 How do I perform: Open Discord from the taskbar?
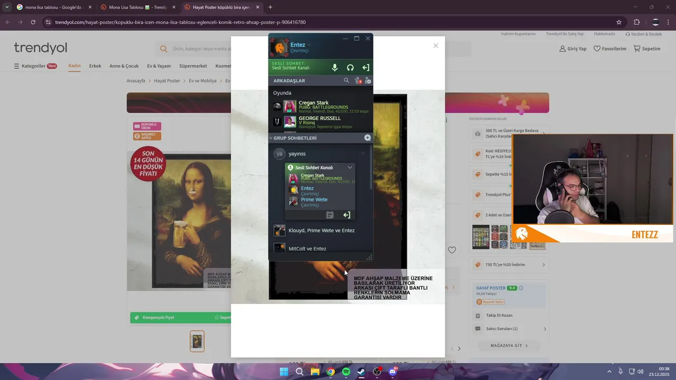pos(392,372)
